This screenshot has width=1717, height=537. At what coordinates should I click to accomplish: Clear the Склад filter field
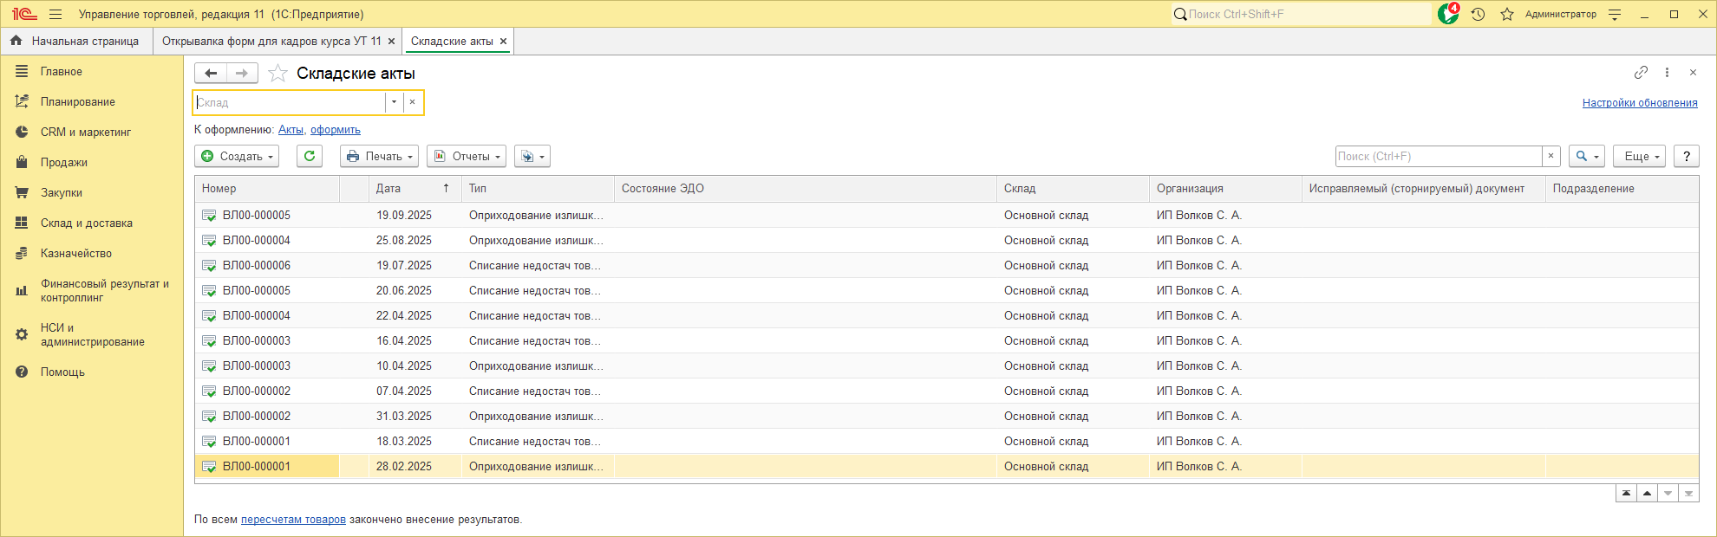pos(413,102)
